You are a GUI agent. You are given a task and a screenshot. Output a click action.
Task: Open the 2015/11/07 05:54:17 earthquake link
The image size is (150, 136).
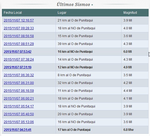click(x=19, y=106)
